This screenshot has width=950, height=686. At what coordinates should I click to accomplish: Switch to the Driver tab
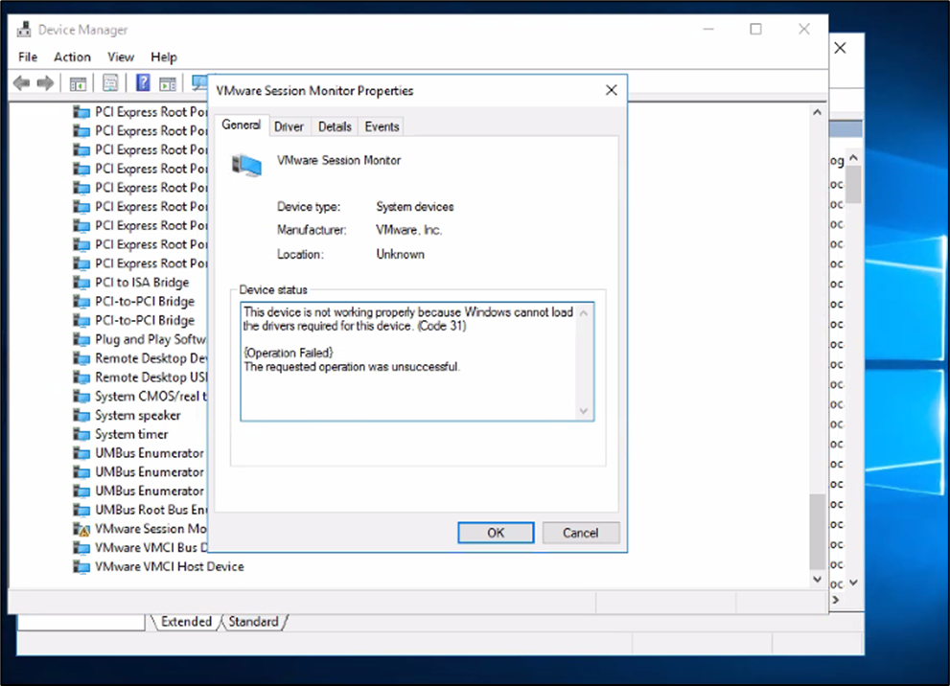coord(289,126)
